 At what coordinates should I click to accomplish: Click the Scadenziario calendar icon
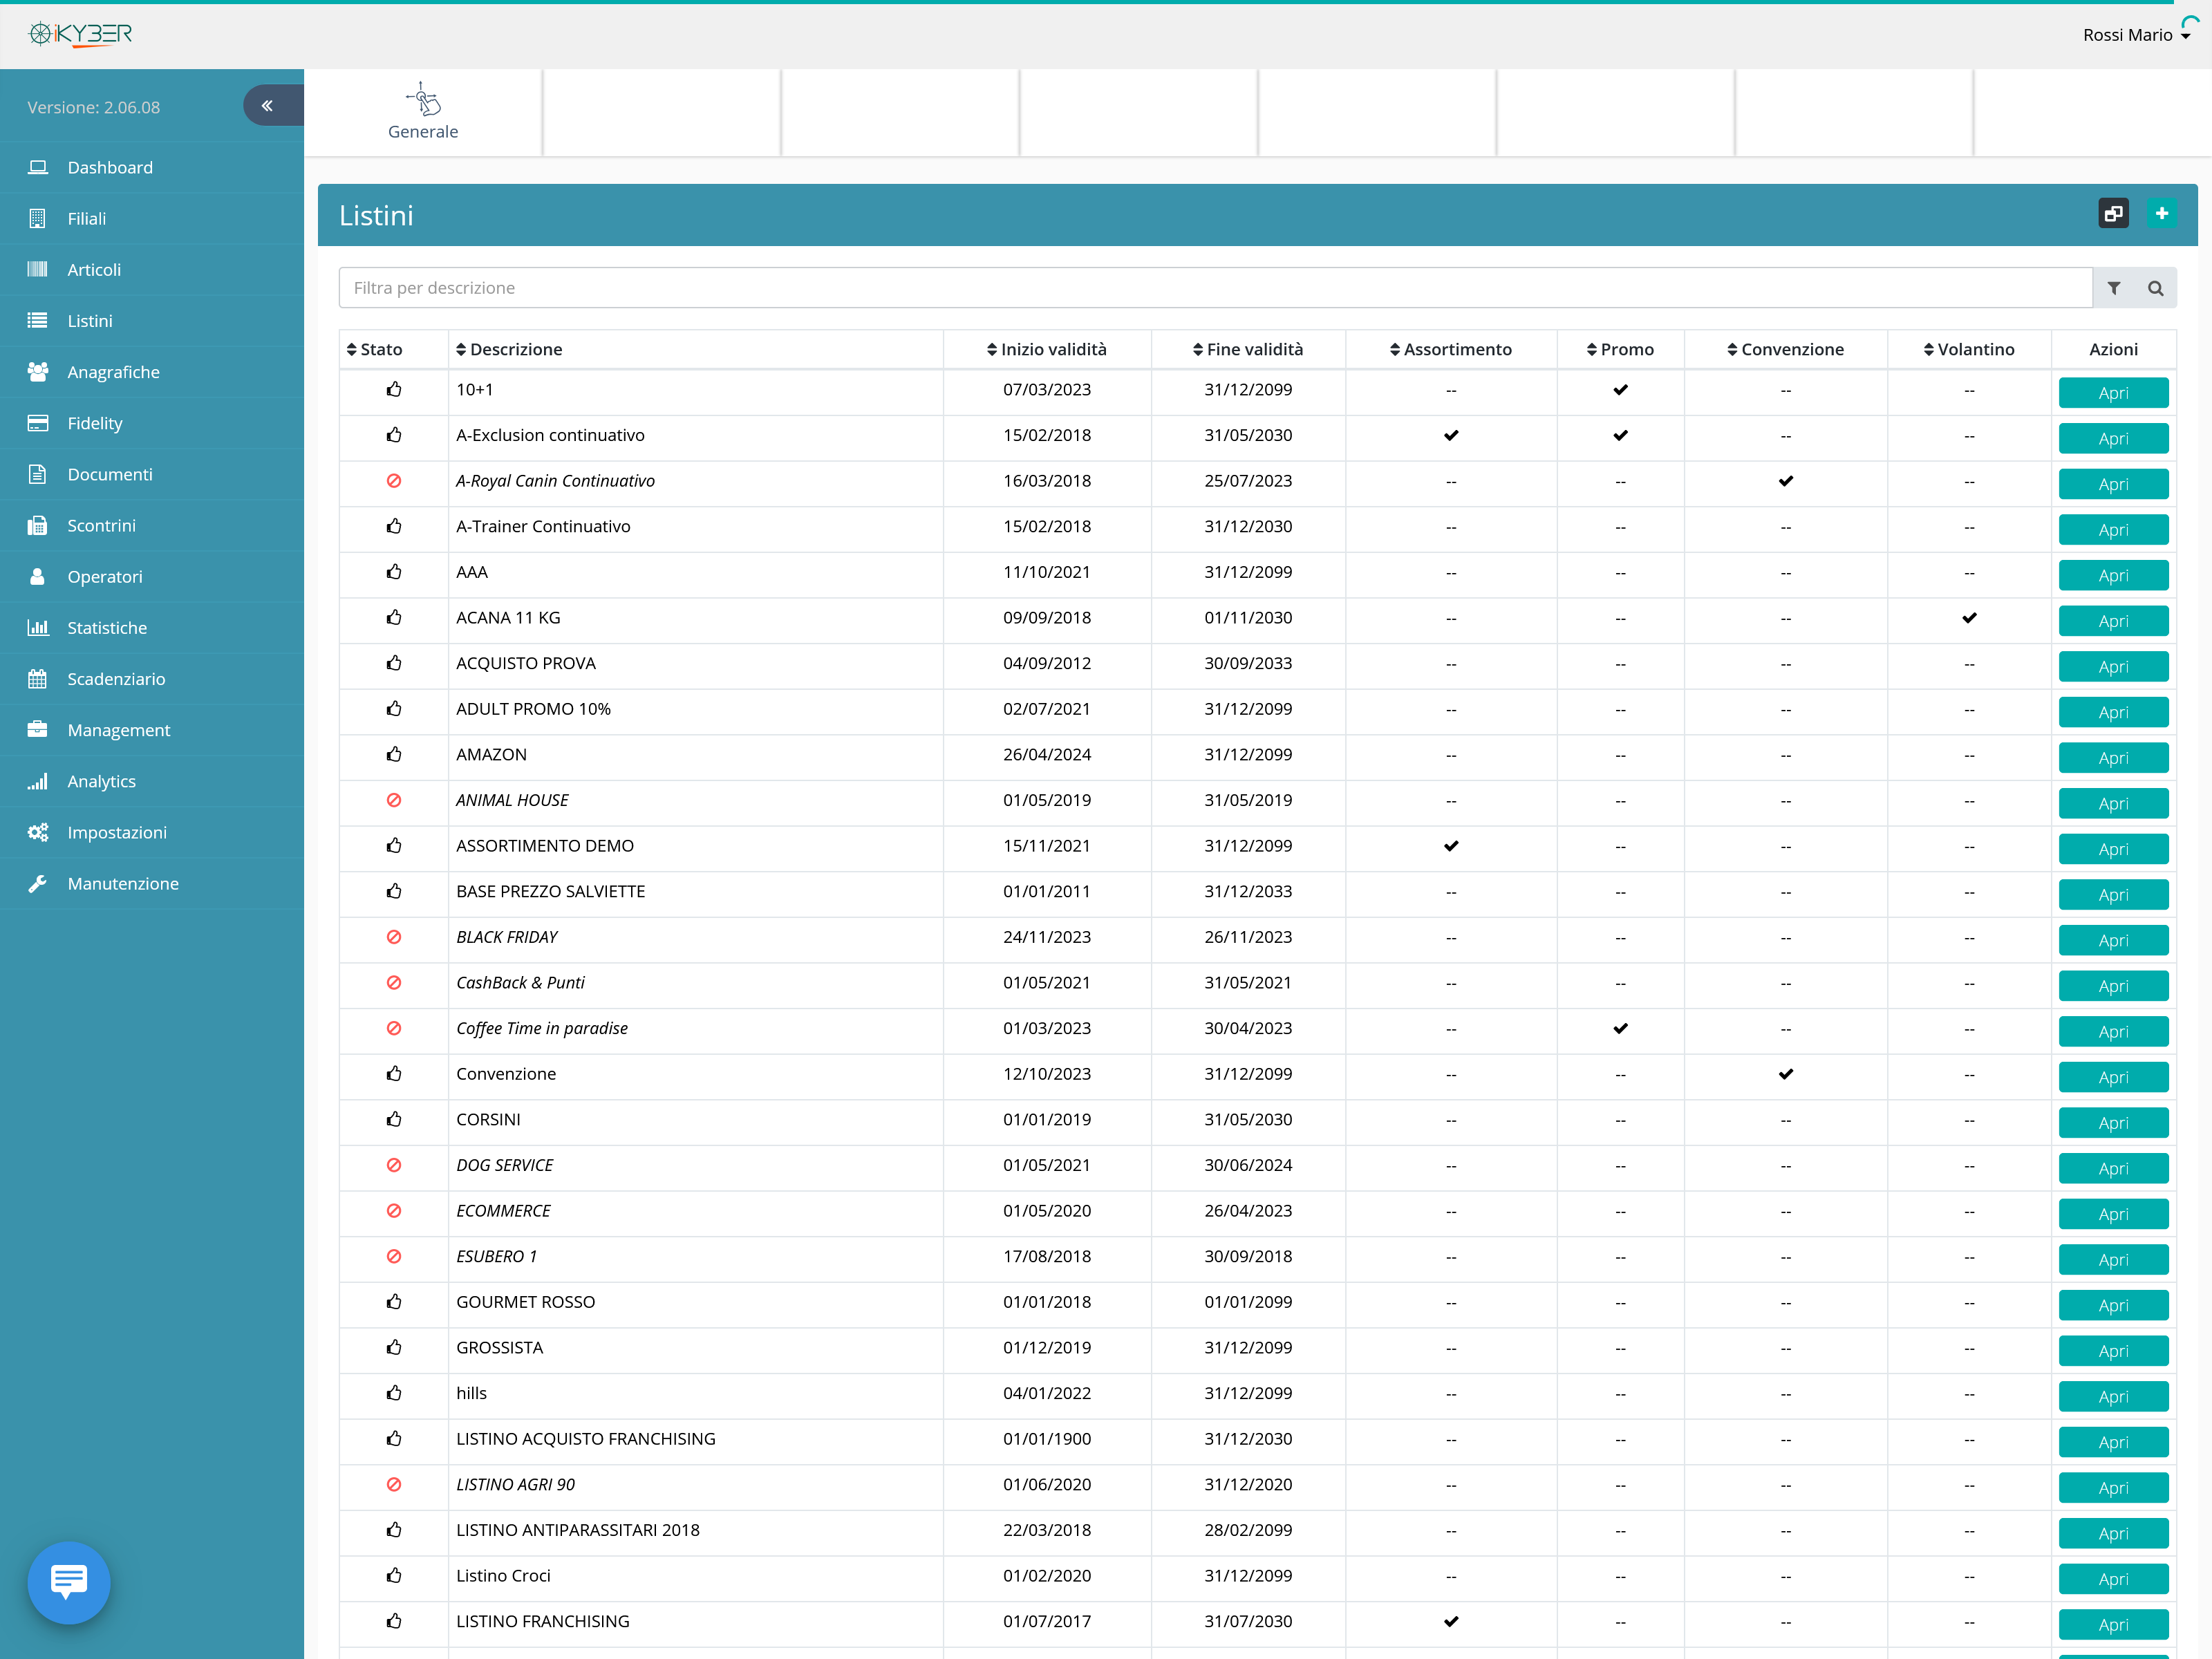(x=38, y=678)
